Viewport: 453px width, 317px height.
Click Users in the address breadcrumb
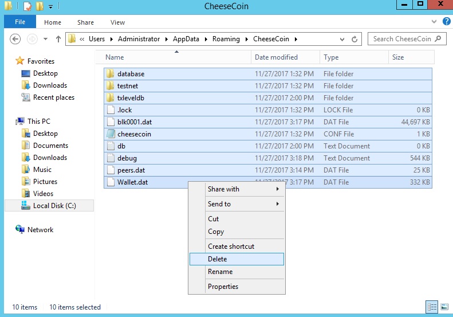[x=96, y=39]
